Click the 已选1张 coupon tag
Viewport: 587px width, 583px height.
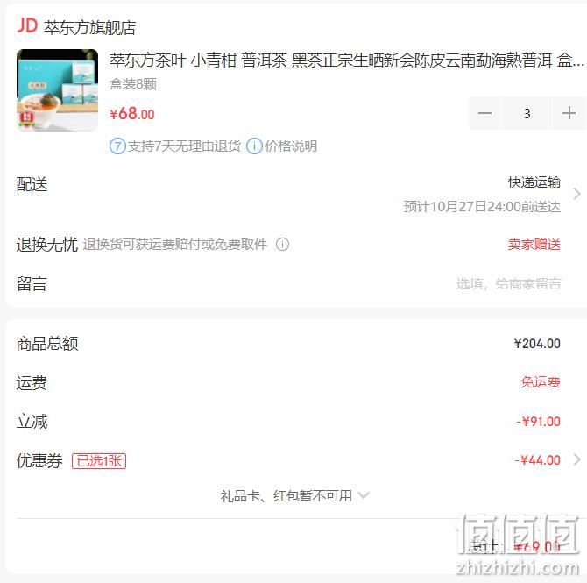pos(99,461)
